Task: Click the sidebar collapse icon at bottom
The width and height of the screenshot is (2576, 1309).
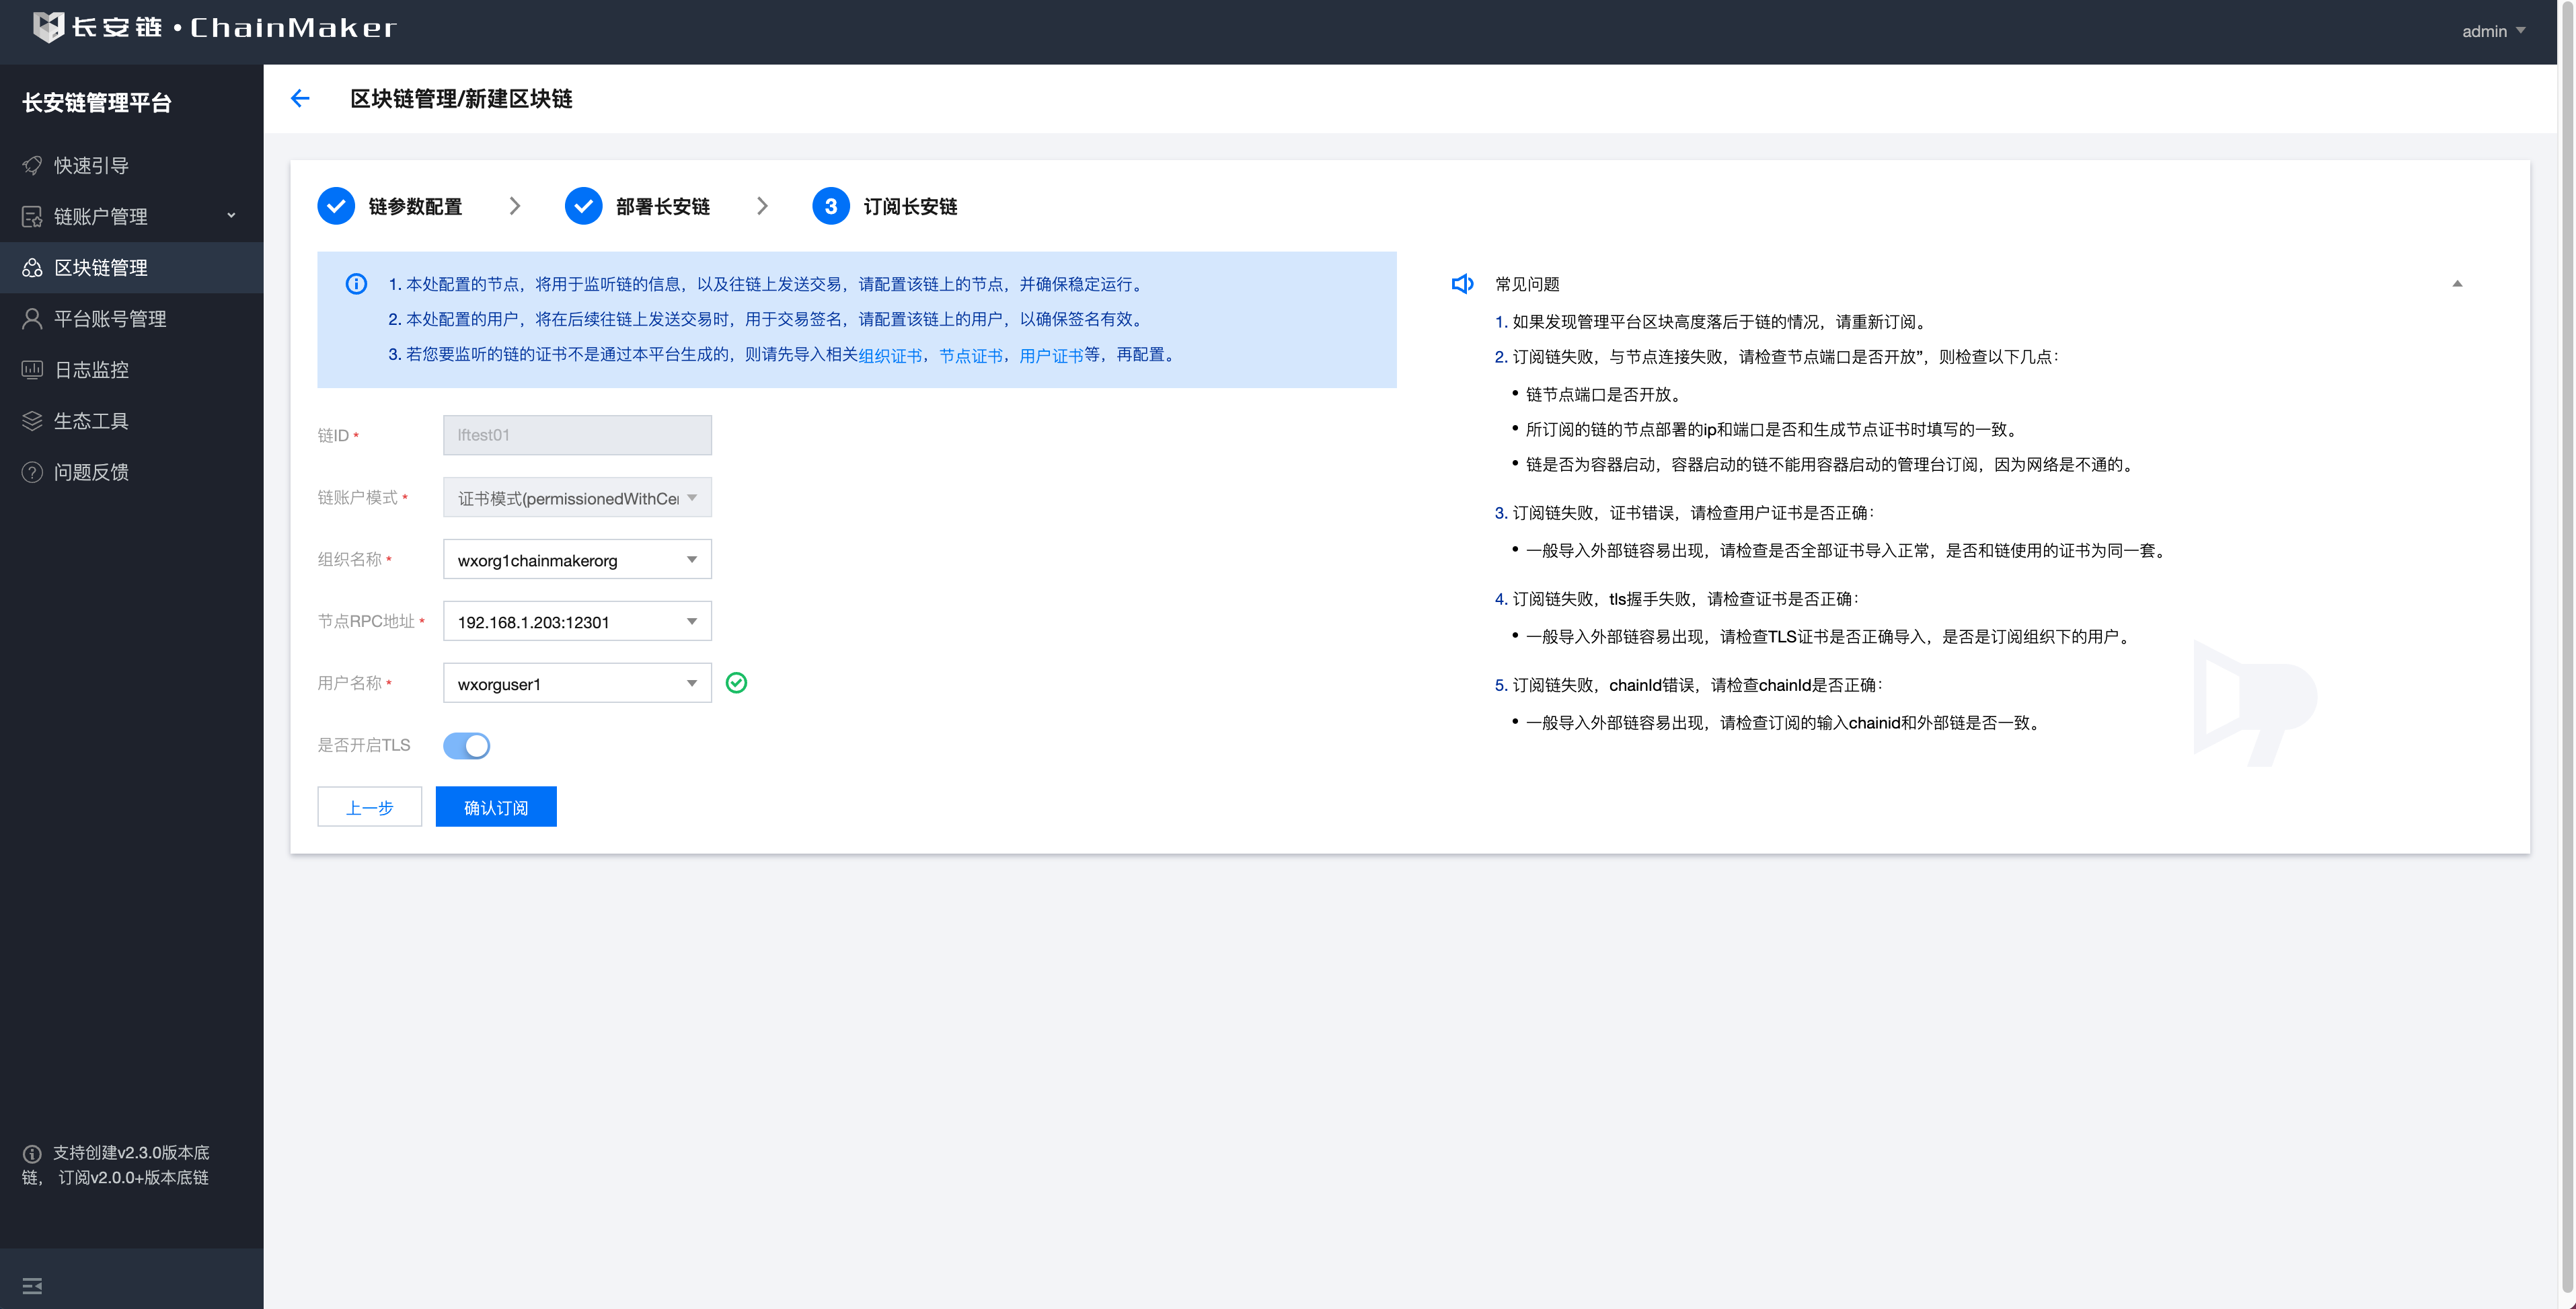Action: click(x=32, y=1286)
